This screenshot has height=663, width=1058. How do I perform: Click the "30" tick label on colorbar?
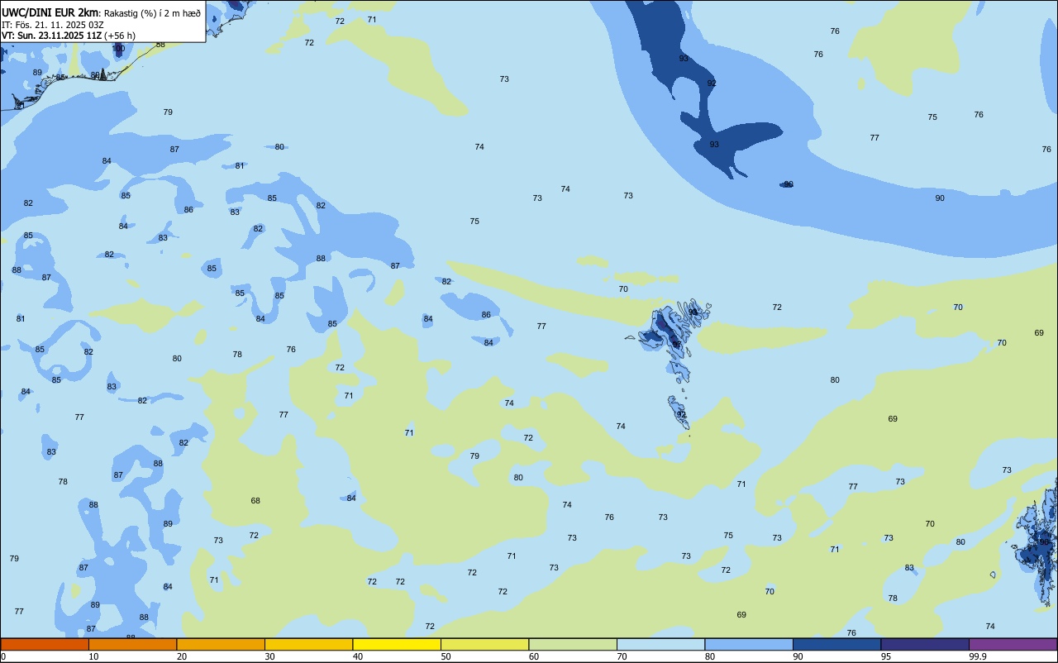tap(269, 656)
